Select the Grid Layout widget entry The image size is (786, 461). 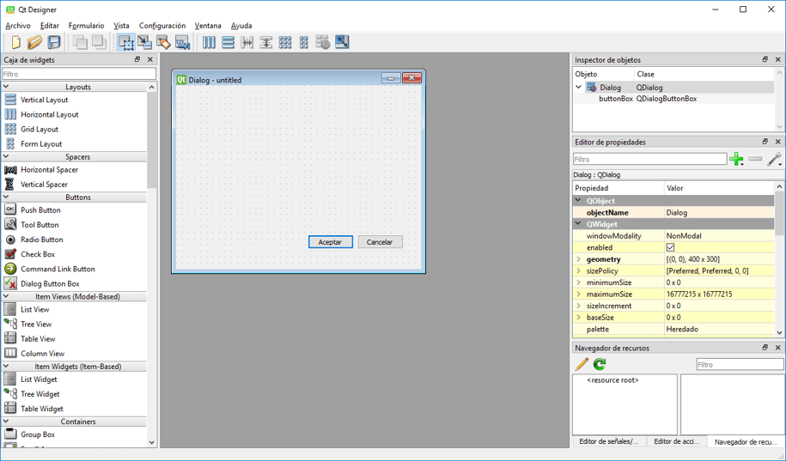coord(40,130)
